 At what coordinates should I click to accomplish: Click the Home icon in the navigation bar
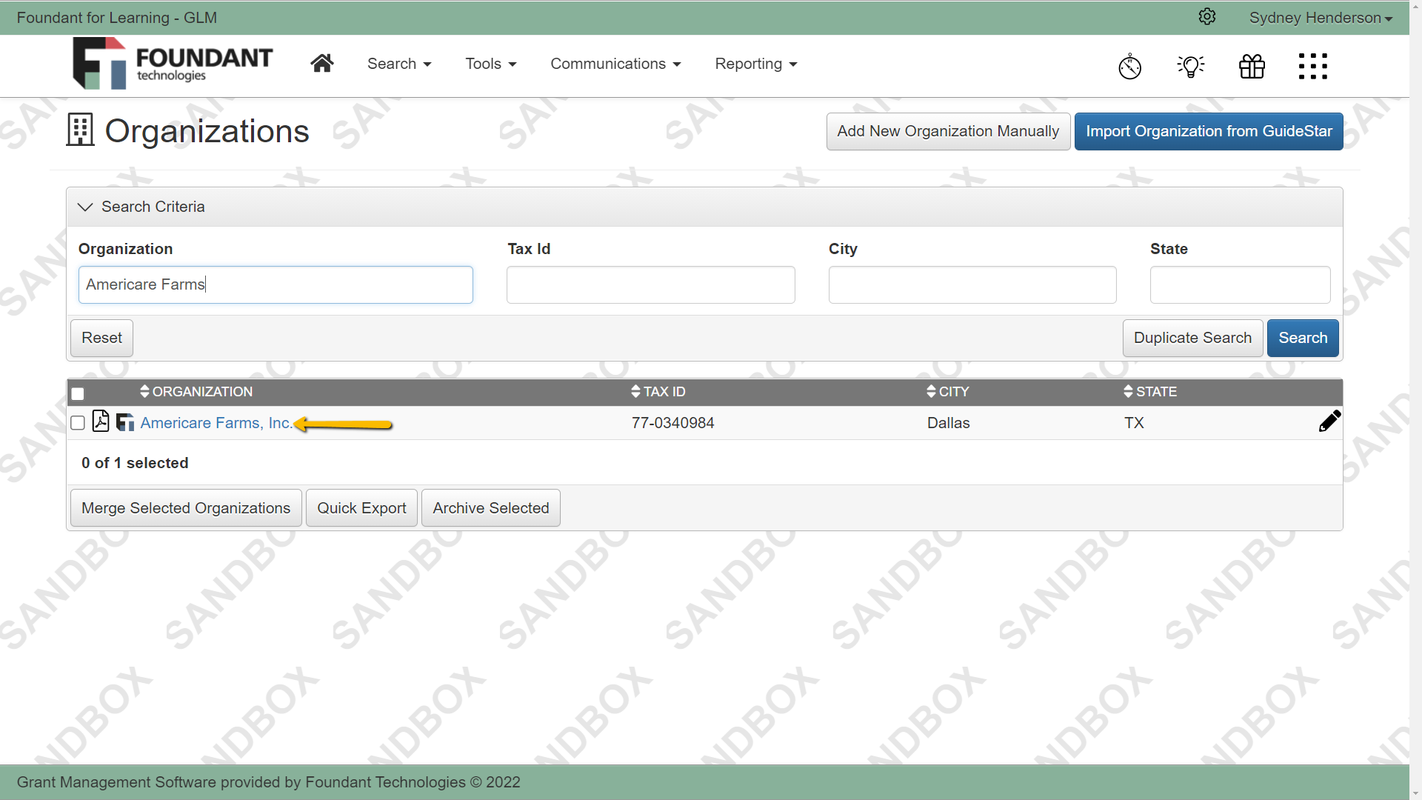tap(321, 63)
